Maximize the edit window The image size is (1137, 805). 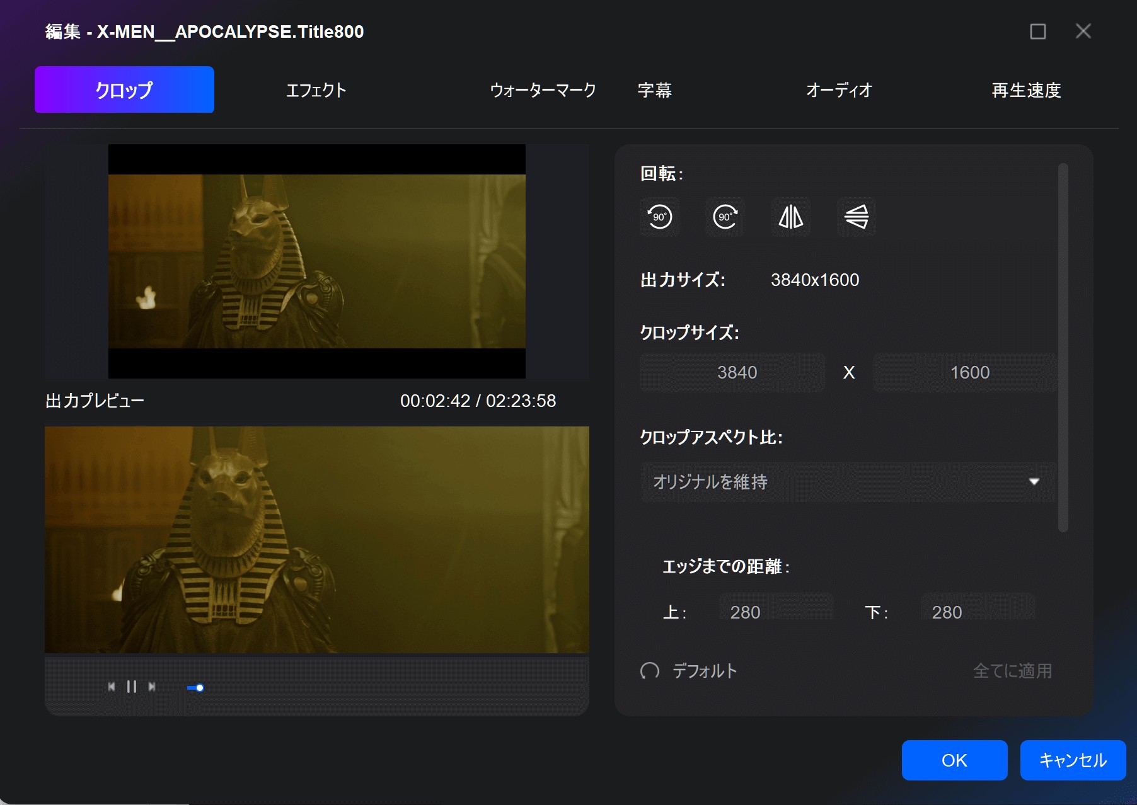tap(1038, 31)
